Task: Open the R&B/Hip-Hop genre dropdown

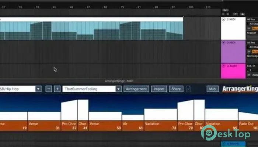Action: pos(38,89)
